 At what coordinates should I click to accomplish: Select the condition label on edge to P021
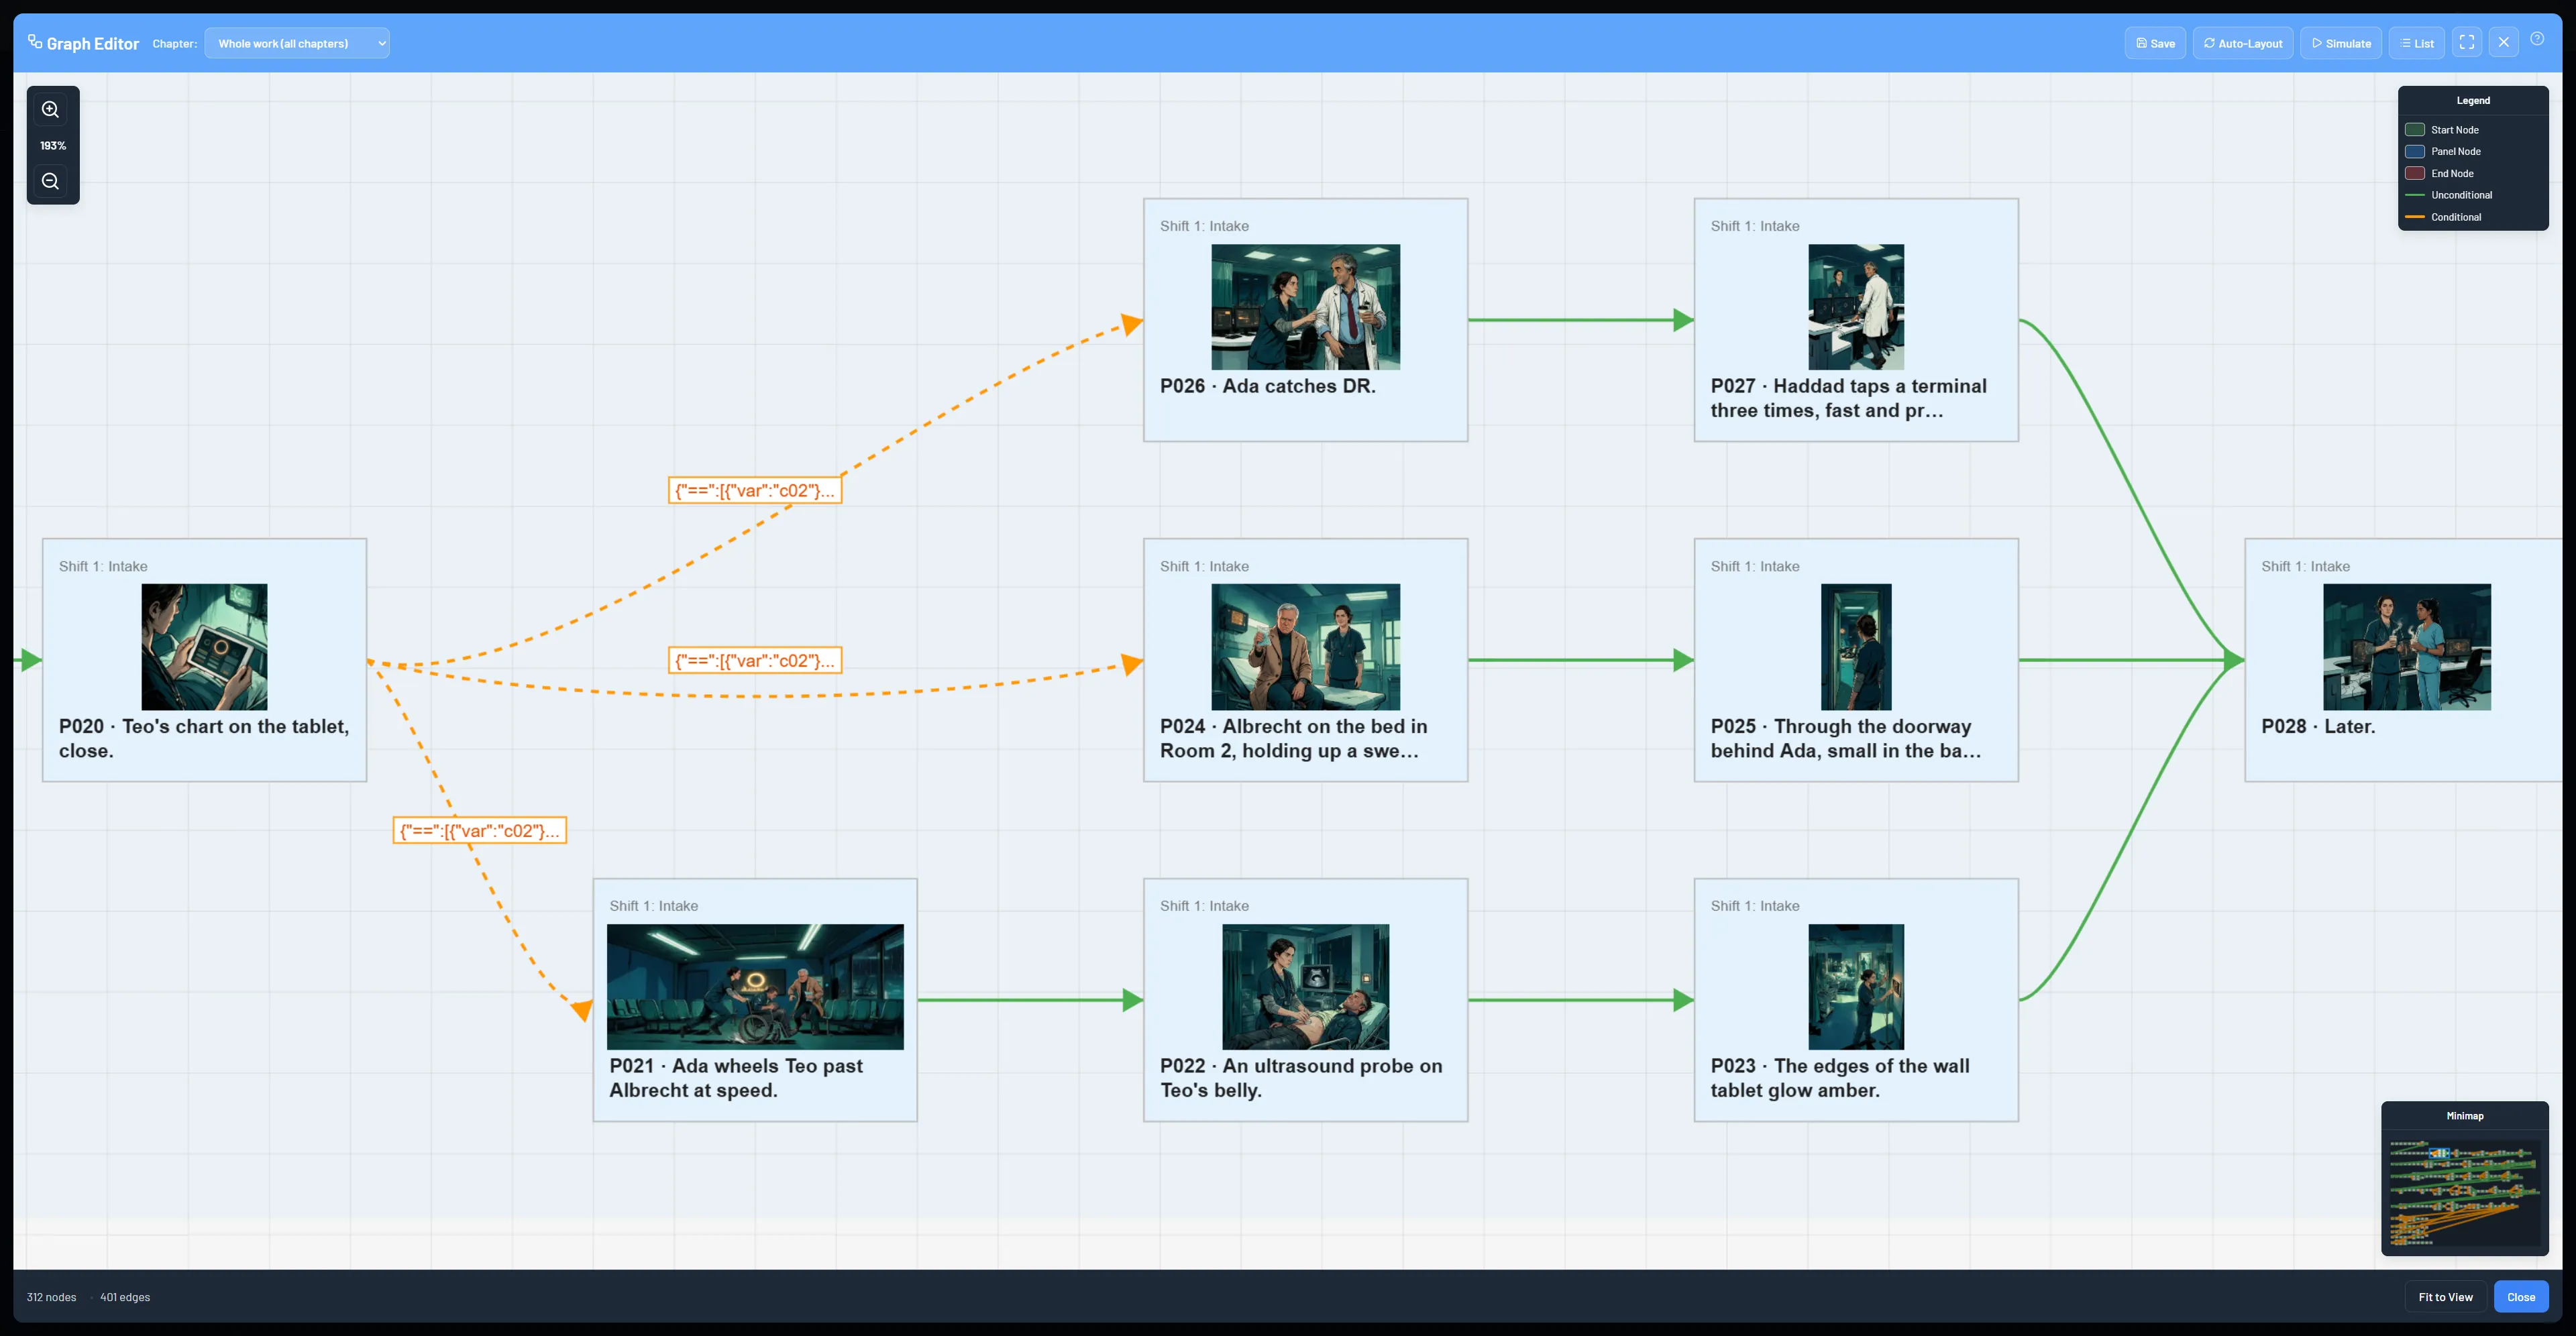(480, 830)
